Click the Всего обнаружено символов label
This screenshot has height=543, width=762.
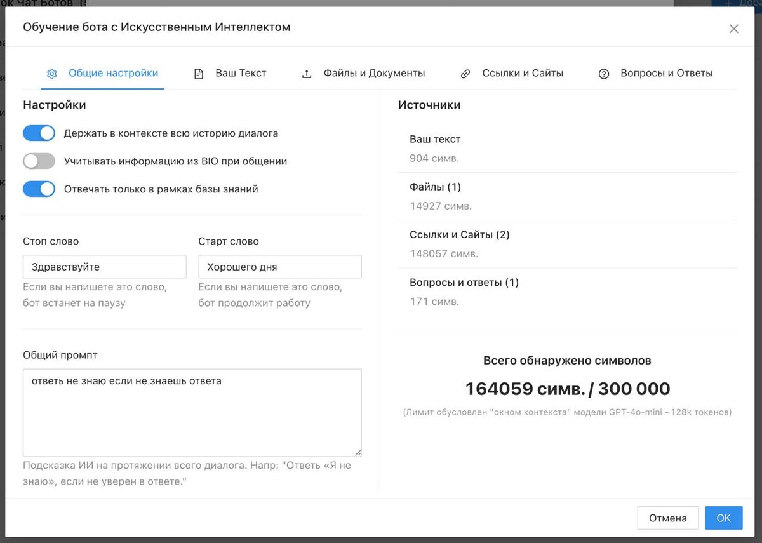click(567, 361)
